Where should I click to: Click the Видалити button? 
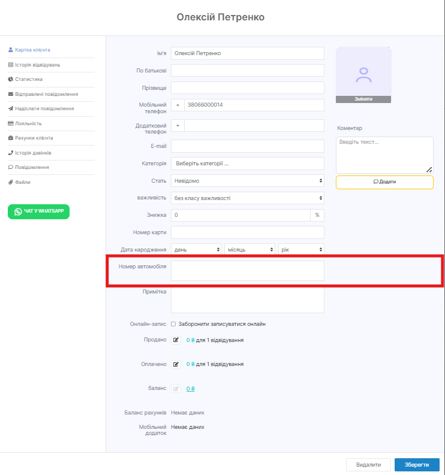pos(368,465)
